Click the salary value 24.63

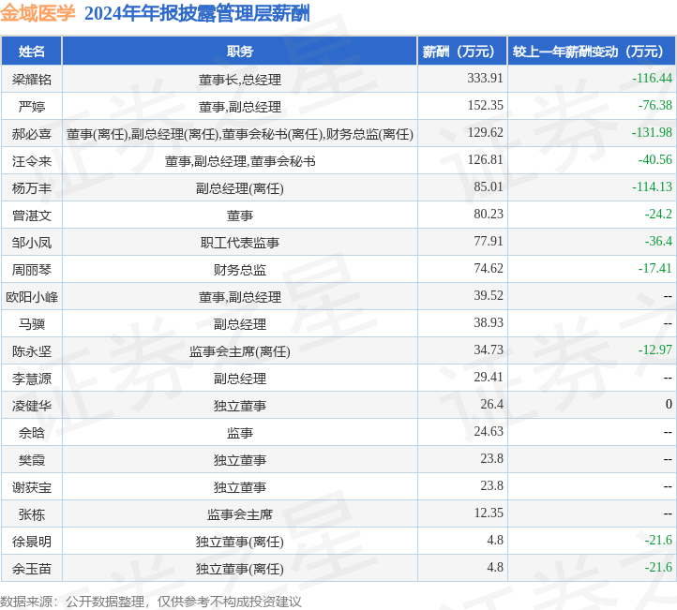coord(489,431)
